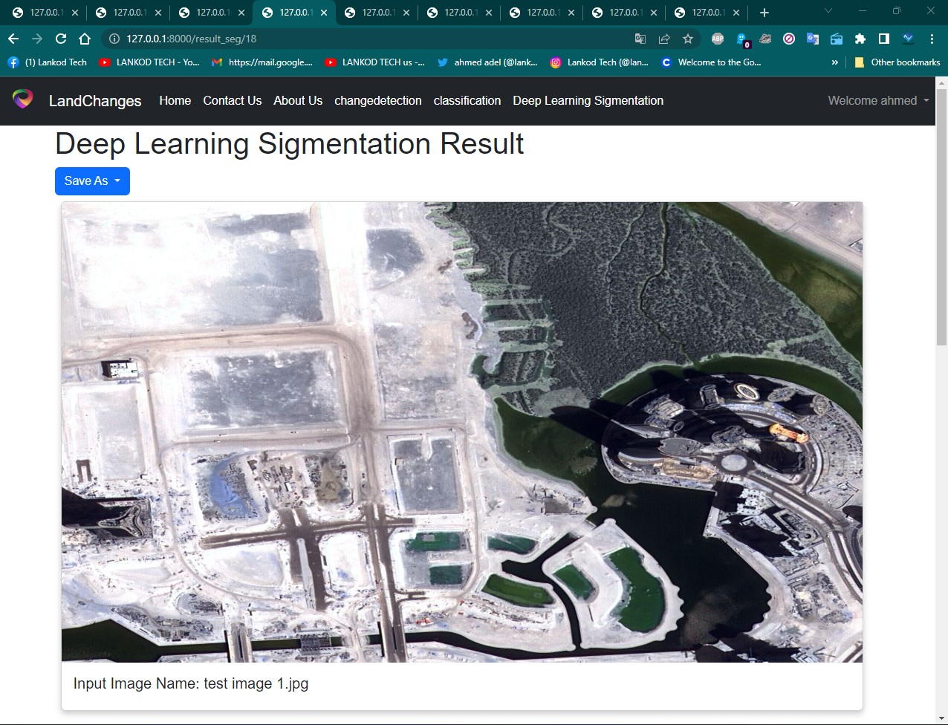Open the blue ghost extension with 0 badge
The width and height of the screenshot is (948, 725).
pyautogui.click(x=742, y=39)
